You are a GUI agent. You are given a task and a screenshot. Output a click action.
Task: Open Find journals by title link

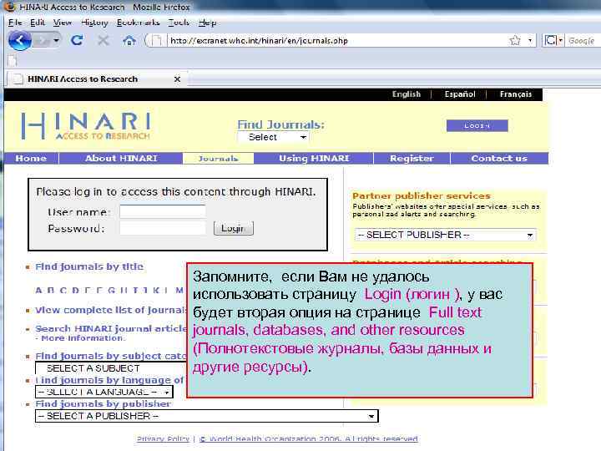click(89, 266)
